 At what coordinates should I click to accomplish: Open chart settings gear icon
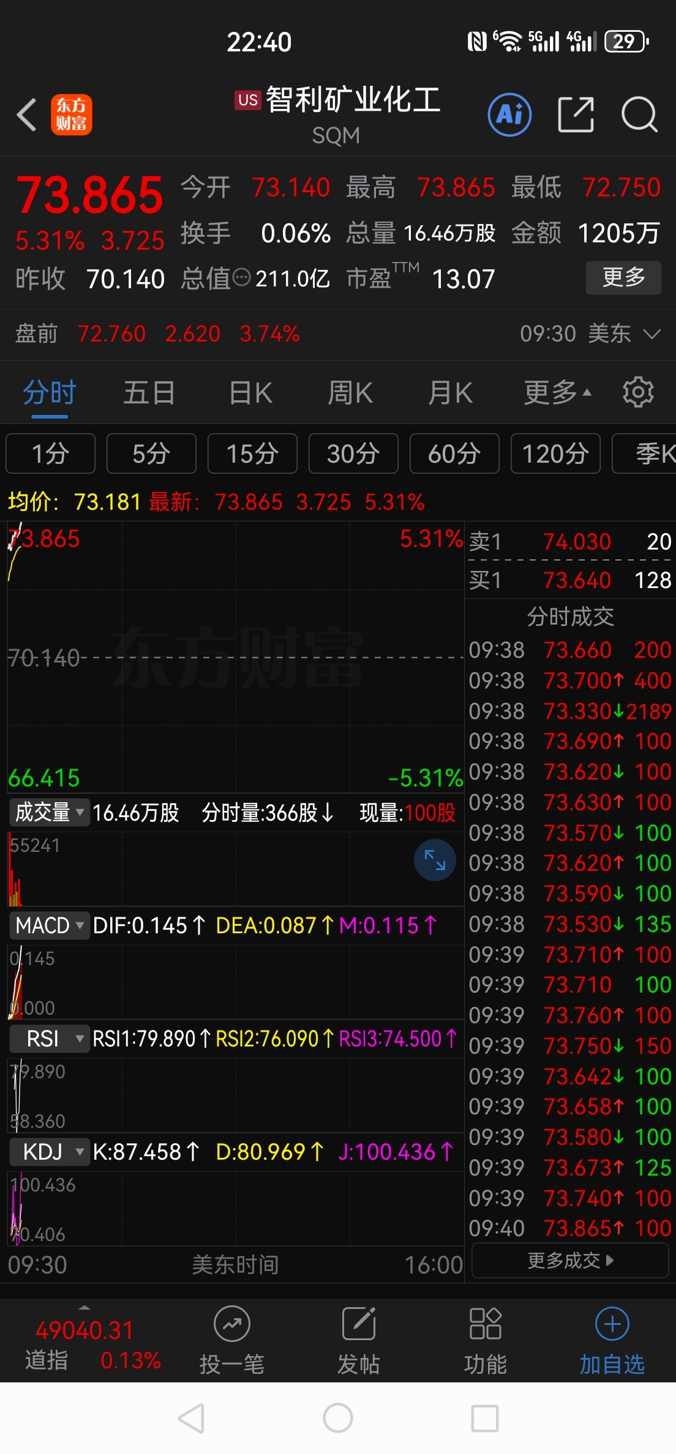[x=638, y=392]
